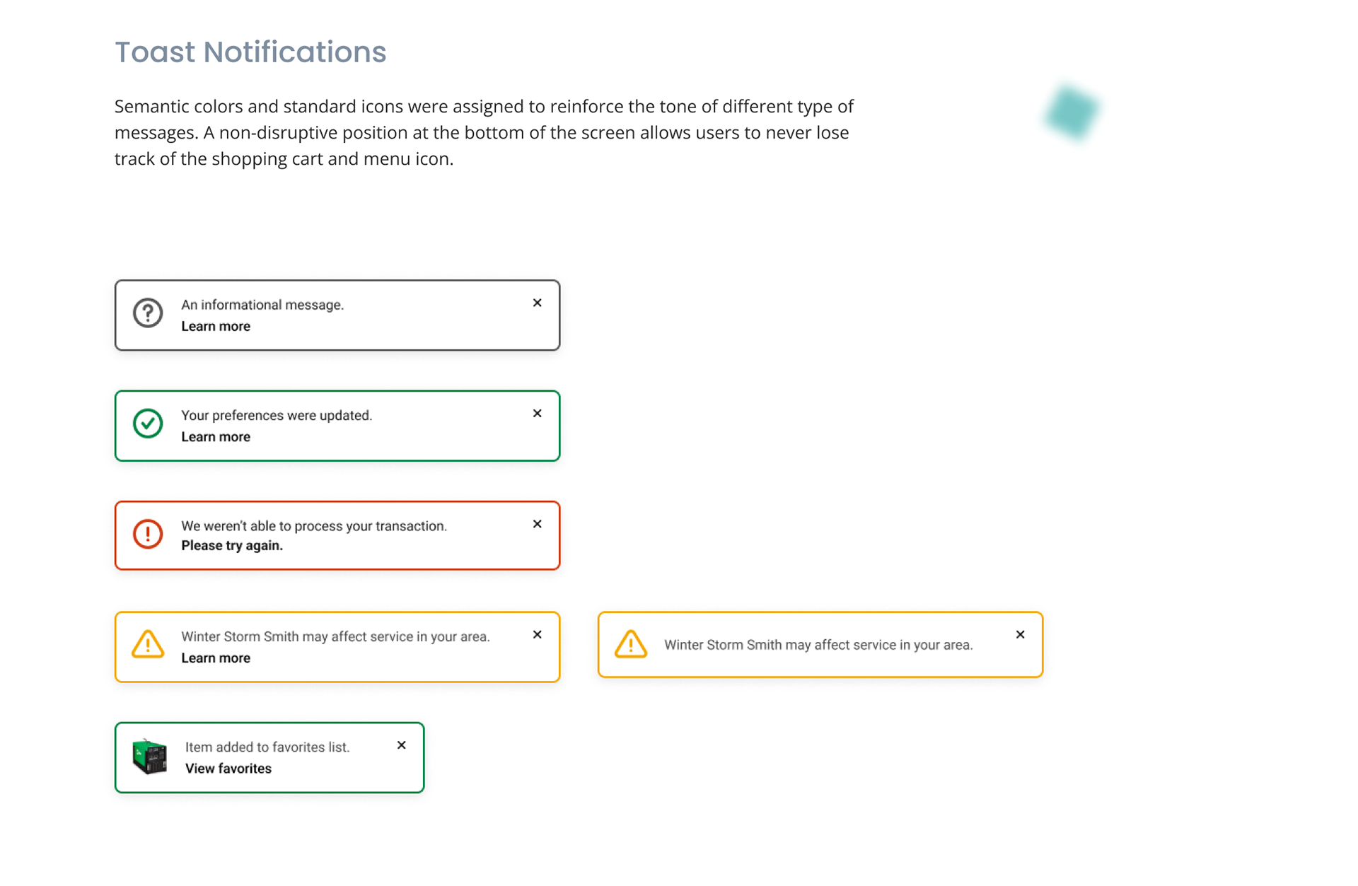Click Learn more under preferences updated
This screenshot has height=886, width=1358.
tap(216, 437)
